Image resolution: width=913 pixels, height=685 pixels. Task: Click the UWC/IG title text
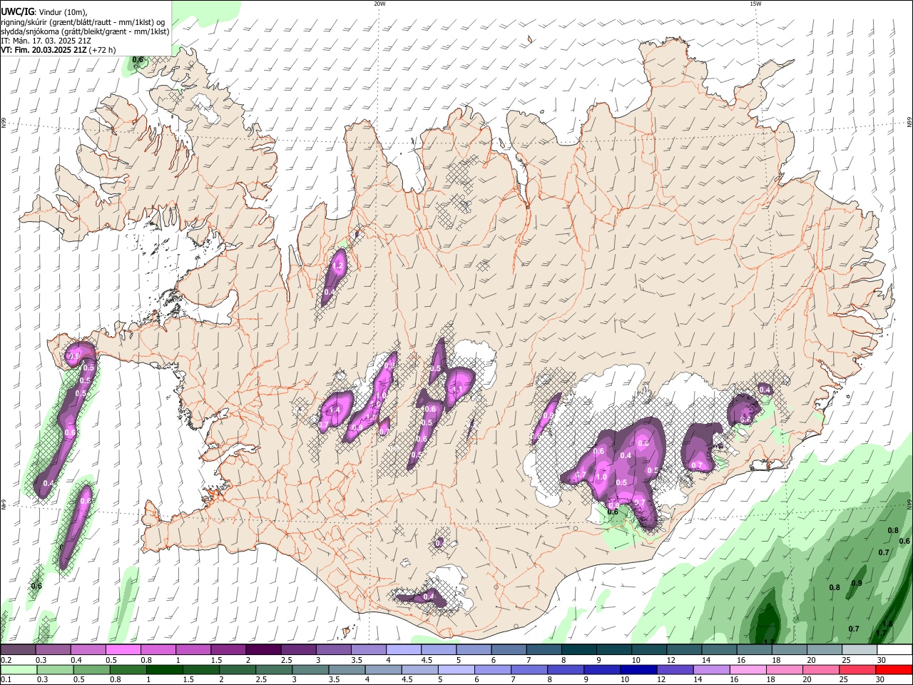(16, 11)
